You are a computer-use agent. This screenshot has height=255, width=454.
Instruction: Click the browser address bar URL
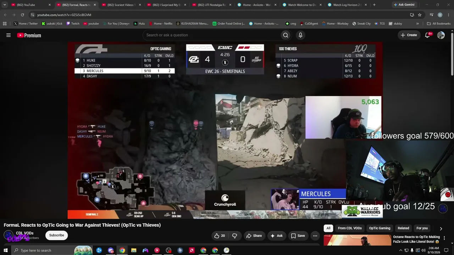(x=64, y=15)
